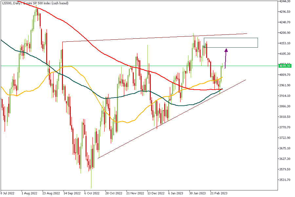Click the 28 Oct 2022 date label
The height and width of the screenshot is (197, 295).
pyautogui.click(x=113, y=193)
